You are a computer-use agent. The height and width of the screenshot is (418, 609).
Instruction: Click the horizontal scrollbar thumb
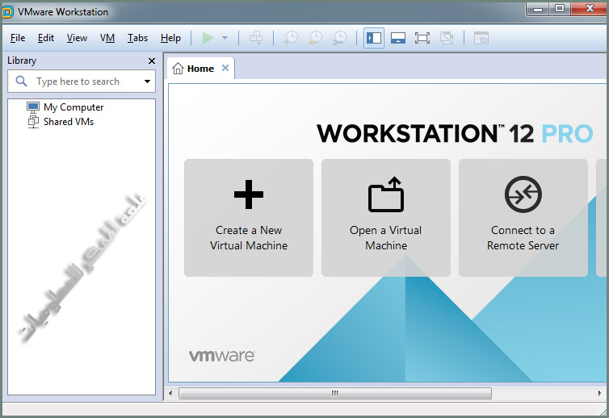pos(335,393)
